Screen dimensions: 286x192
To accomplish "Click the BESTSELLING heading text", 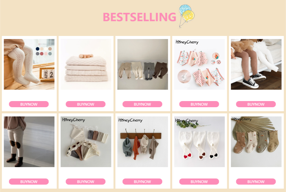I will click(140, 17).
